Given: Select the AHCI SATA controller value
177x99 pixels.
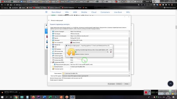Looking at the screenshot, I should (x=72, y=62).
